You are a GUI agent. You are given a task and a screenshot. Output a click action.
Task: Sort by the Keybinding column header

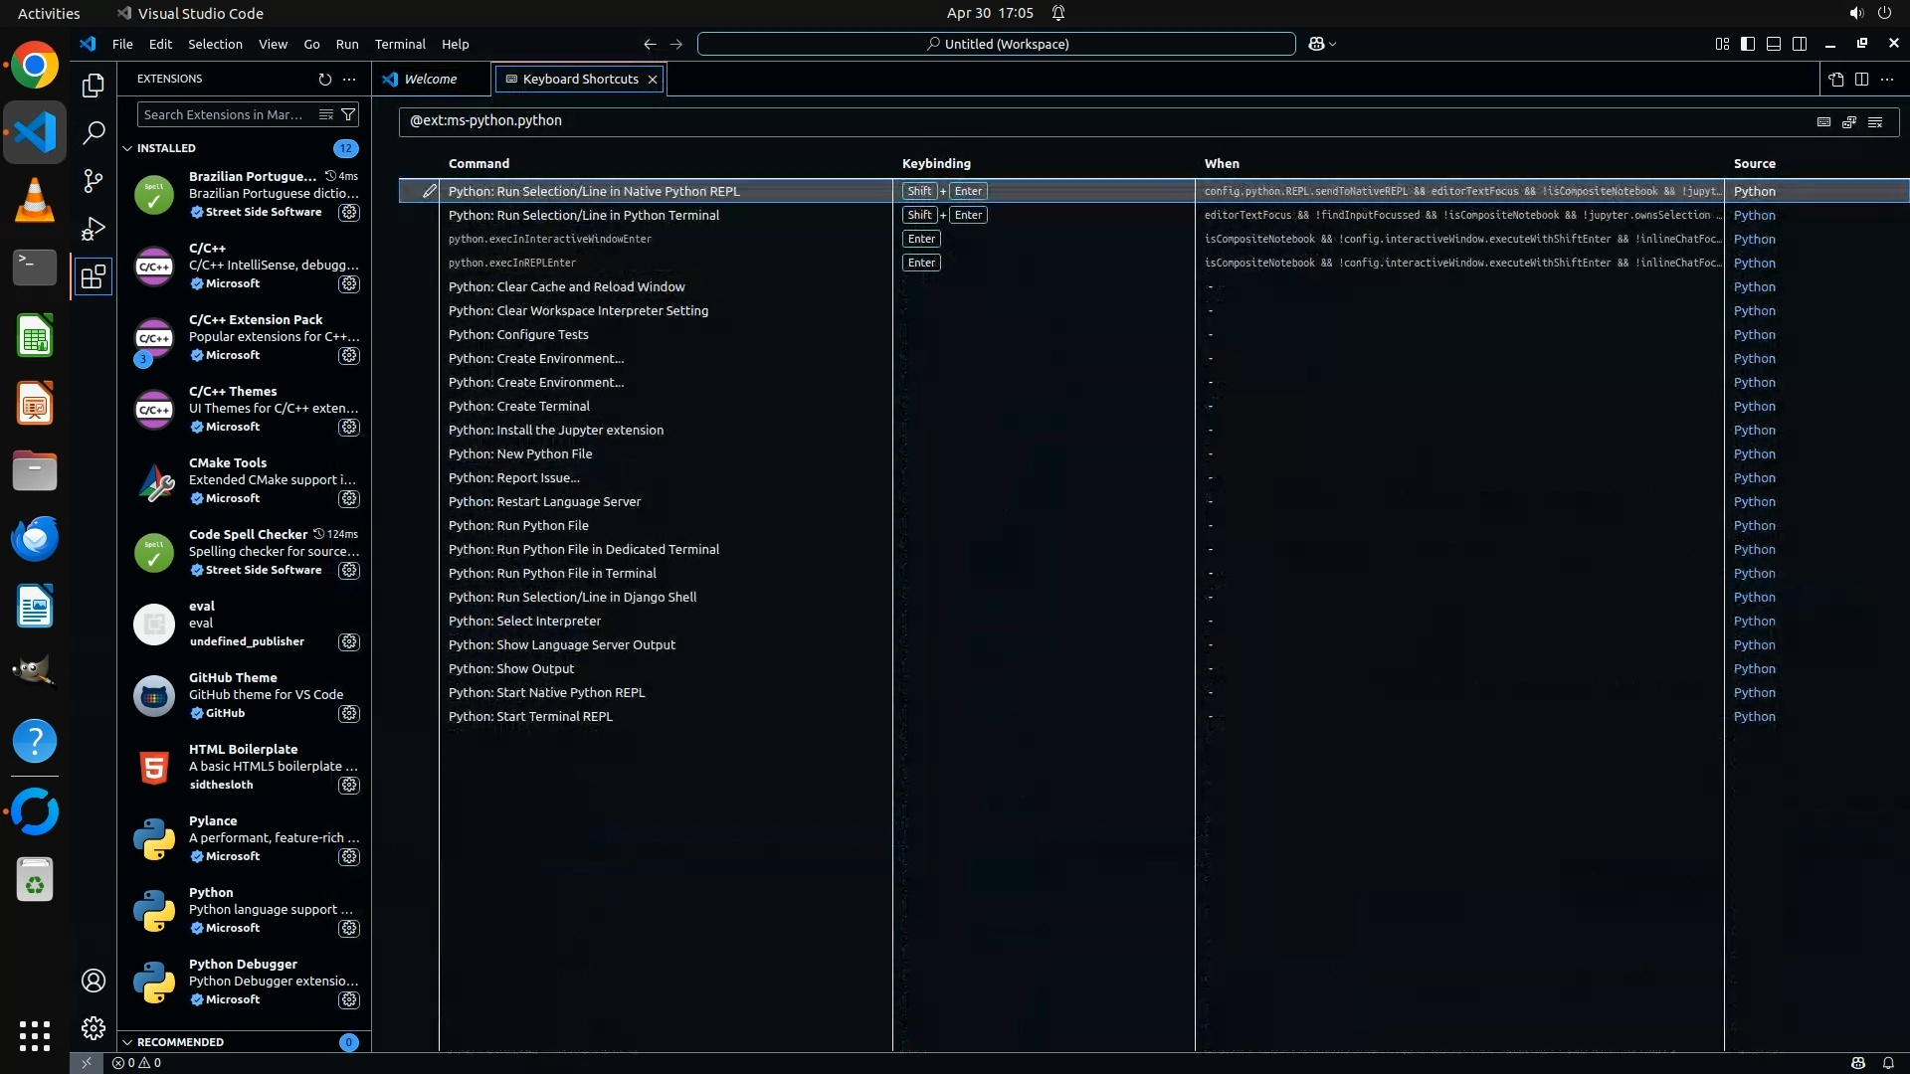[935, 163]
